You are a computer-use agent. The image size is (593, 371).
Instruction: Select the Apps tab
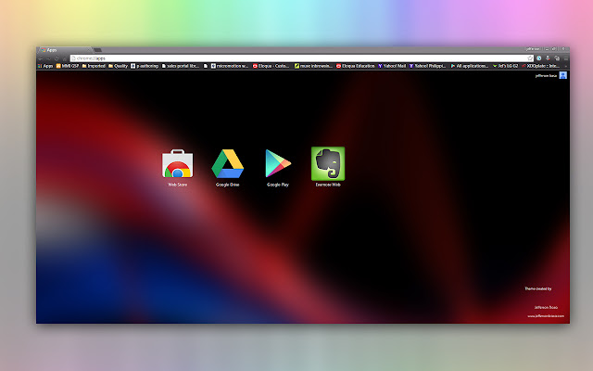click(64, 49)
